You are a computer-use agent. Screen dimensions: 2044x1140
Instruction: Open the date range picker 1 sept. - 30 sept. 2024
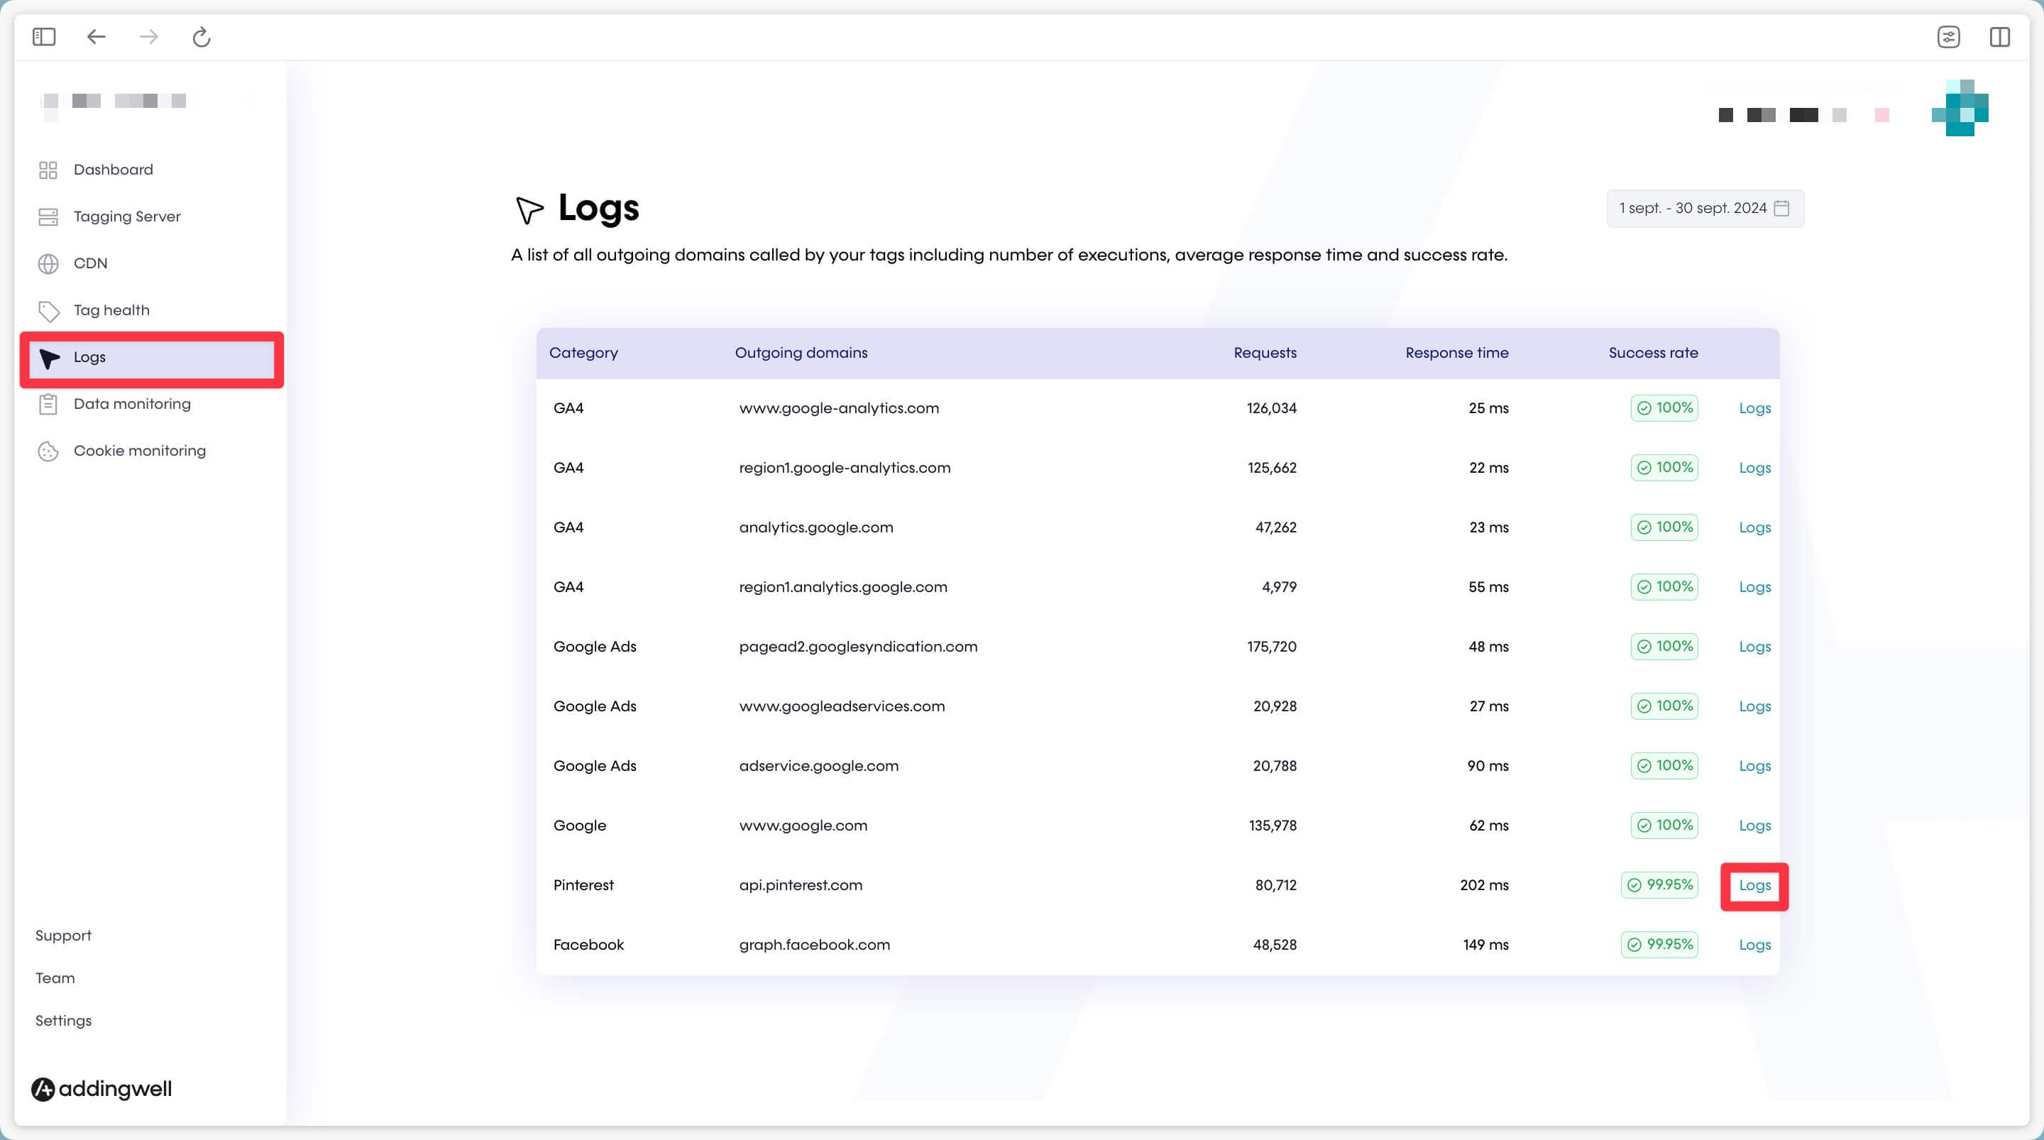pyautogui.click(x=1704, y=208)
